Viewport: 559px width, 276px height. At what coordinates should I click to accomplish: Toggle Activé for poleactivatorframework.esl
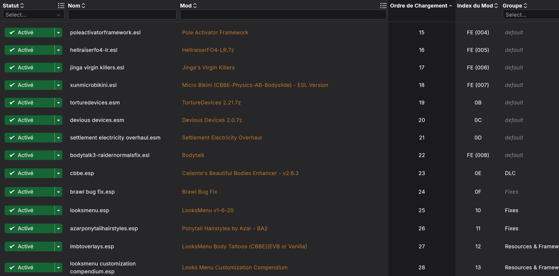coord(29,32)
